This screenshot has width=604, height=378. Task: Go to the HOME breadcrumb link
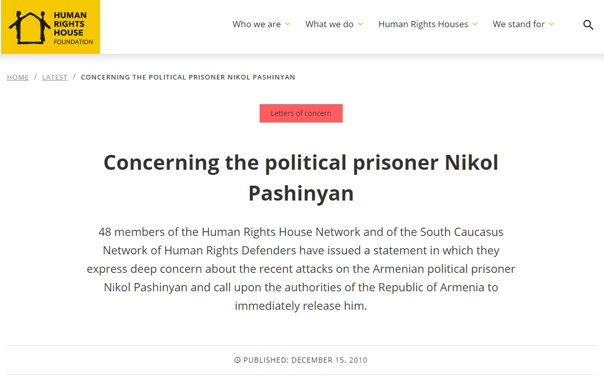pyautogui.click(x=18, y=77)
